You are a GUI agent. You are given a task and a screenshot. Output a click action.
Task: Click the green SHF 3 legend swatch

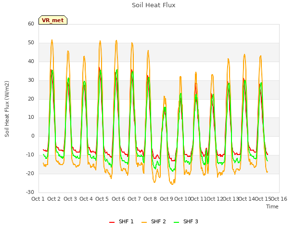pyautogui.click(x=177, y=222)
